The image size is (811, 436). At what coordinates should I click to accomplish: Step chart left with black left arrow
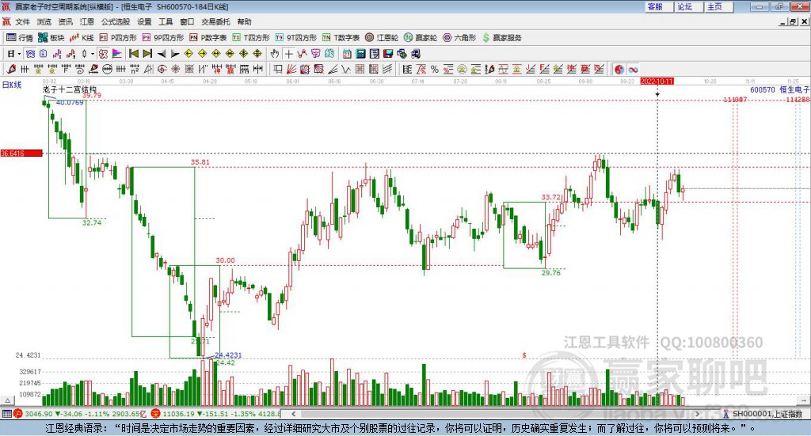coord(162,54)
